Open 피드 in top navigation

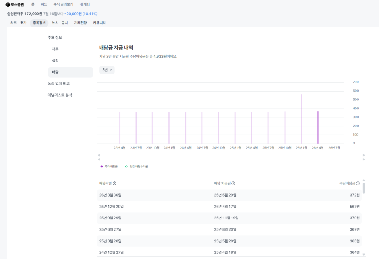click(x=44, y=4)
